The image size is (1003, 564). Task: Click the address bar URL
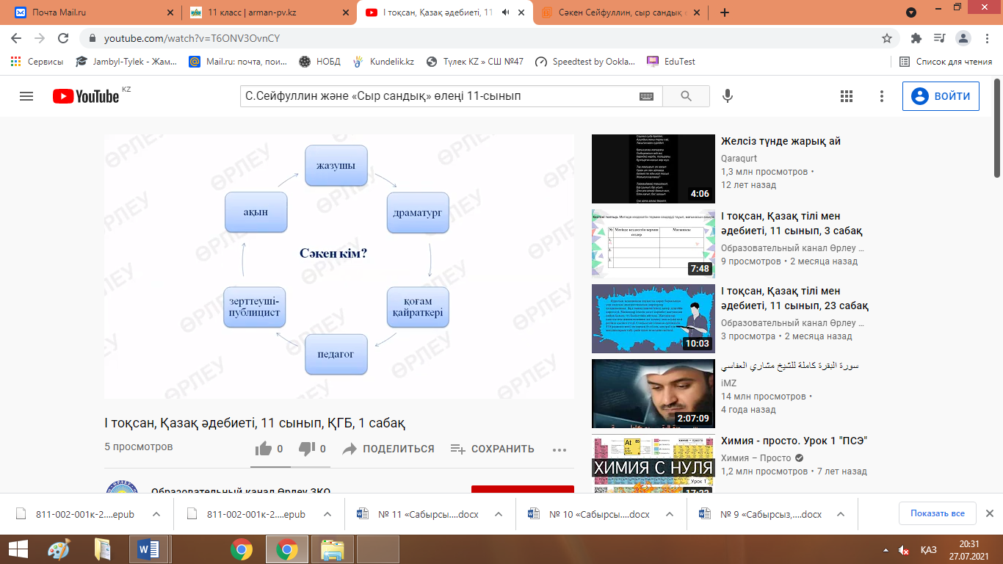tap(192, 38)
